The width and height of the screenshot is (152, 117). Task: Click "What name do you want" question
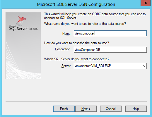pyautogui.click(x=85, y=24)
